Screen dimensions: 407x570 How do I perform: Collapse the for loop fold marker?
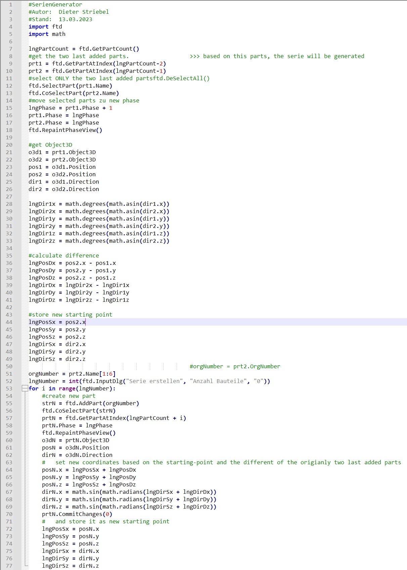[x=25, y=388]
